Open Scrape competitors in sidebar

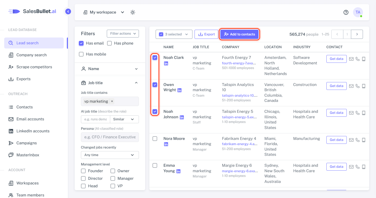34,67
